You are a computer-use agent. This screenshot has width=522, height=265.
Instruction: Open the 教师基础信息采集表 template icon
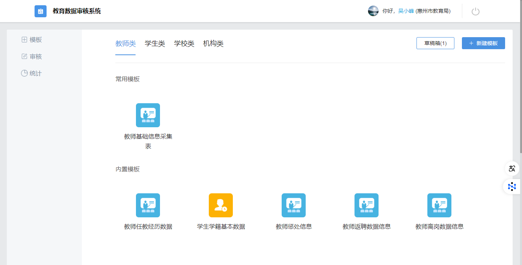point(148,115)
